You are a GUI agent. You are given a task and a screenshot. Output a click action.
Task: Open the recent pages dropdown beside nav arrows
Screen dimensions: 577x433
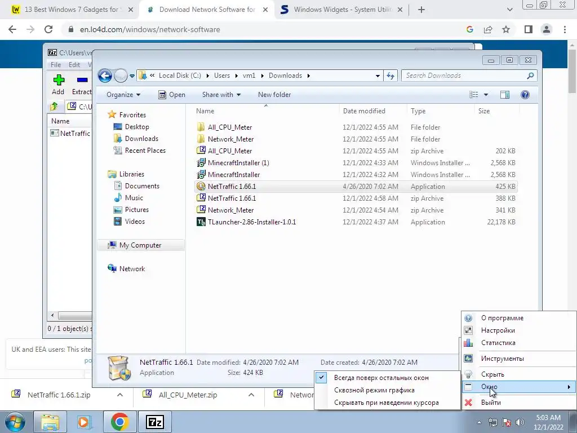132,76
